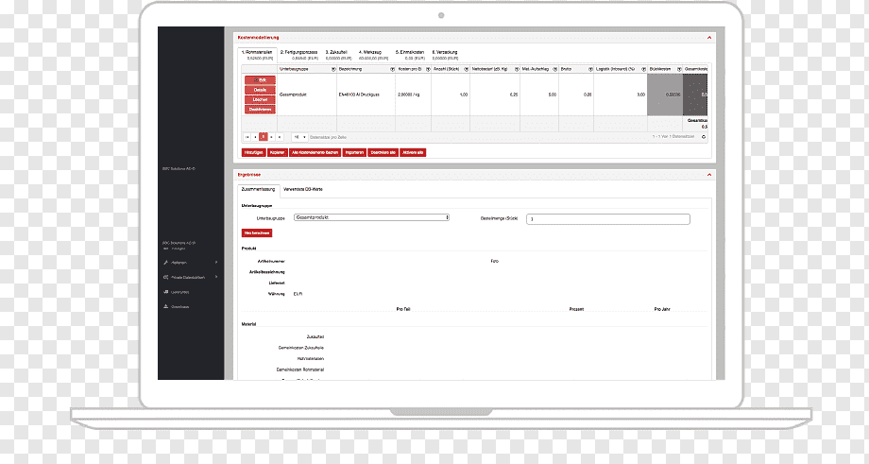Open the Verwendete DB-Werte tab

click(x=302, y=190)
